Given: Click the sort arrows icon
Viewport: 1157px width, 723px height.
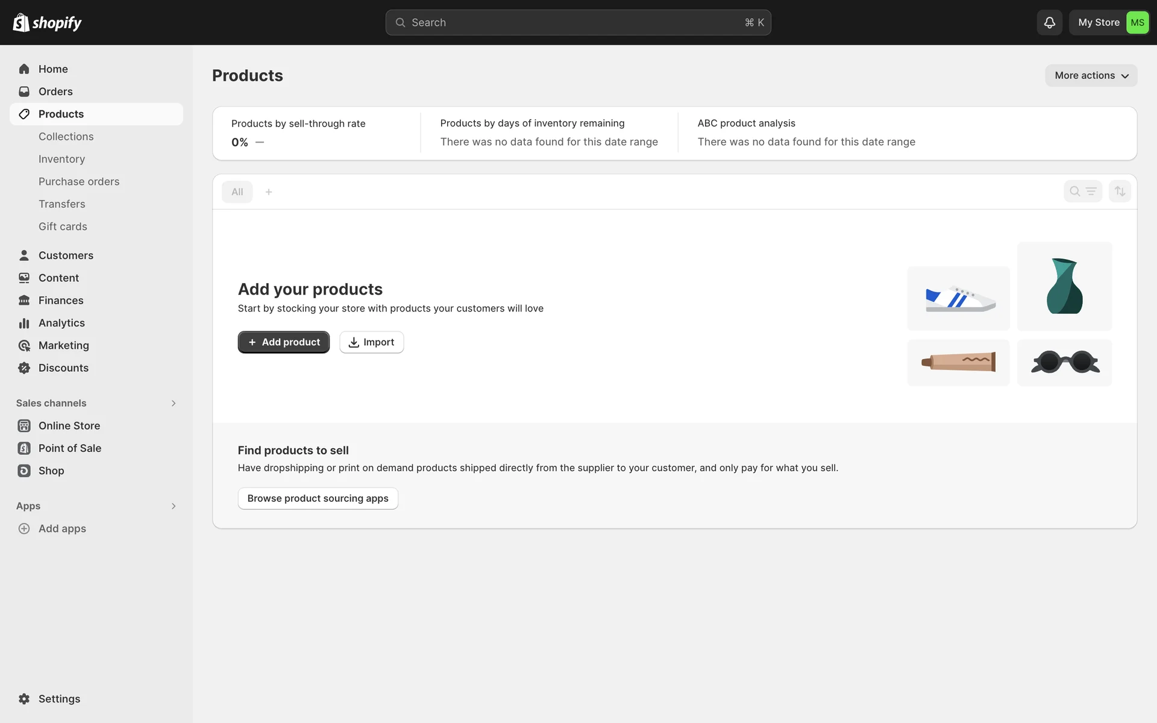Looking at the screenshot, I should click(x=1120, y=192).
